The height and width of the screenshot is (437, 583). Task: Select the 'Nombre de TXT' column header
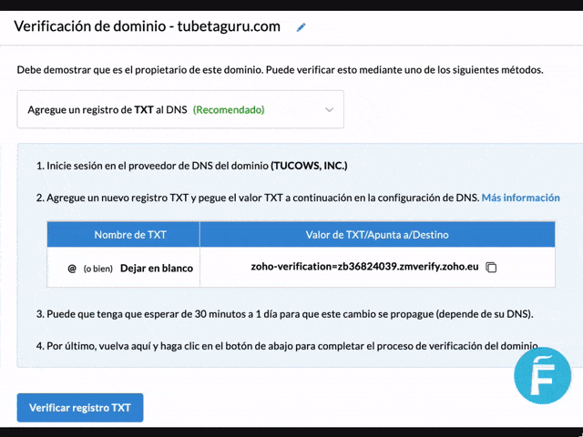click(123, 235)
